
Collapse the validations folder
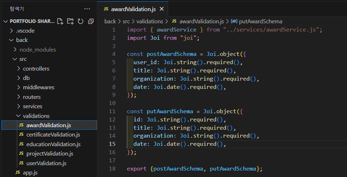pos(19,116)
